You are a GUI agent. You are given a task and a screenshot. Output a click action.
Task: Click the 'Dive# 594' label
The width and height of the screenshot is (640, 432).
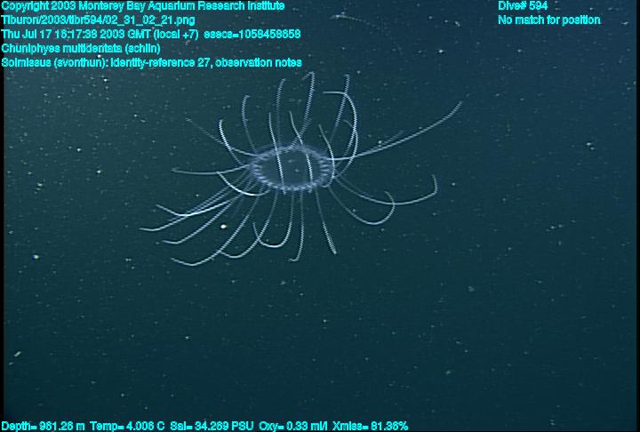(523, 5)
